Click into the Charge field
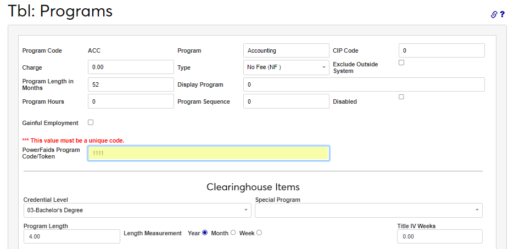The height and width of the screenshot is (249, 514). pos(131,67)
